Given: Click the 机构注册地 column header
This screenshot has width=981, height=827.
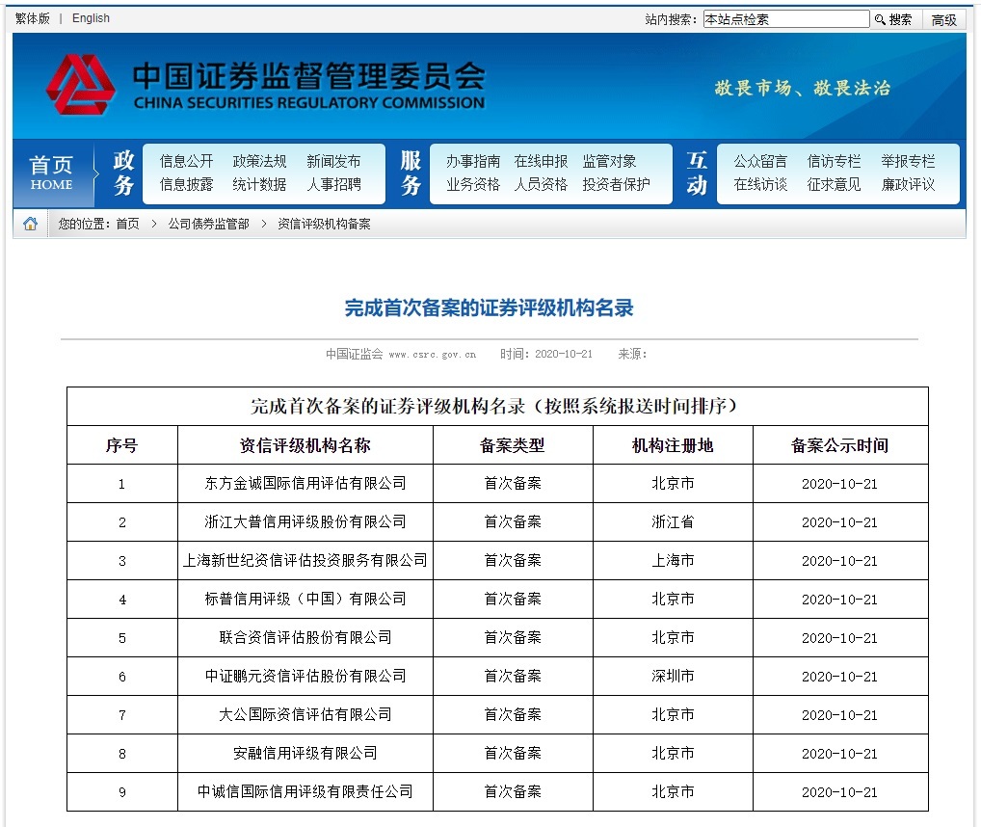Looking at the screenshot, I should [x=673, y=444].
